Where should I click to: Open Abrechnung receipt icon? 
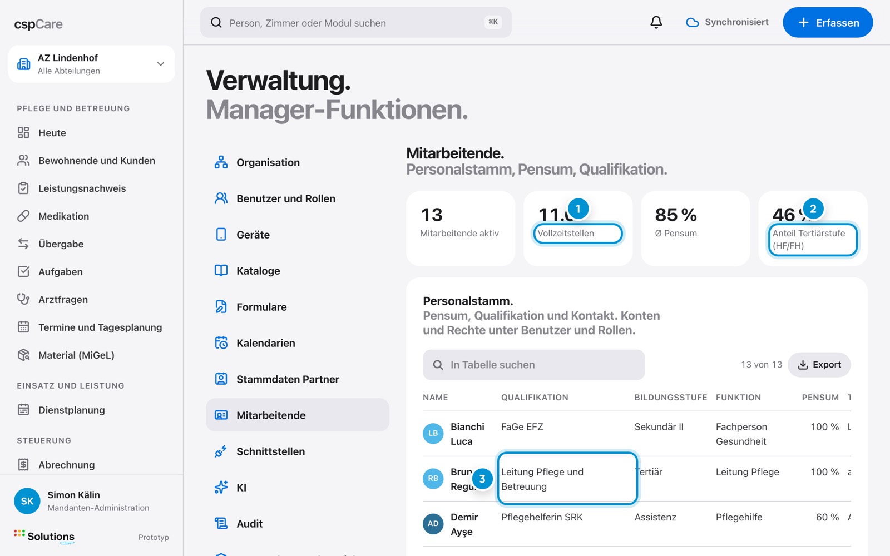(23, 464)
